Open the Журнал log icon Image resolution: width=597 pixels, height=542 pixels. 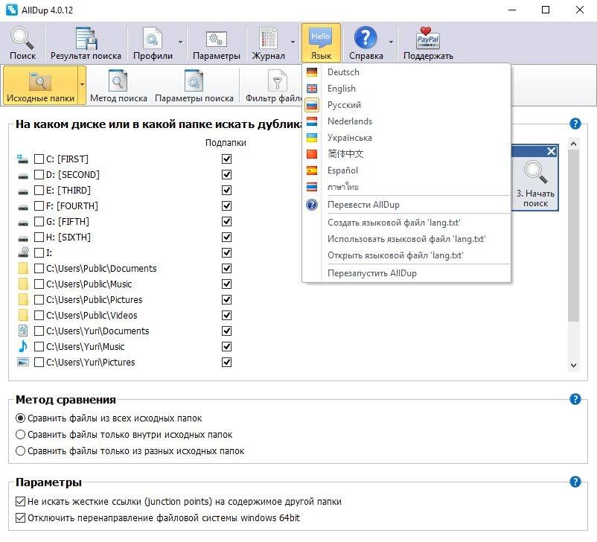269,38
